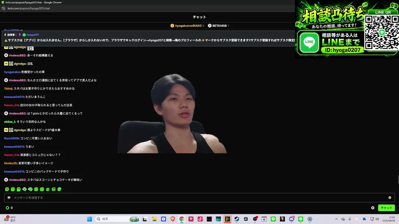Open weather widget showing 30°C
This screenshot has width=399, height=224.
[10, 219]
